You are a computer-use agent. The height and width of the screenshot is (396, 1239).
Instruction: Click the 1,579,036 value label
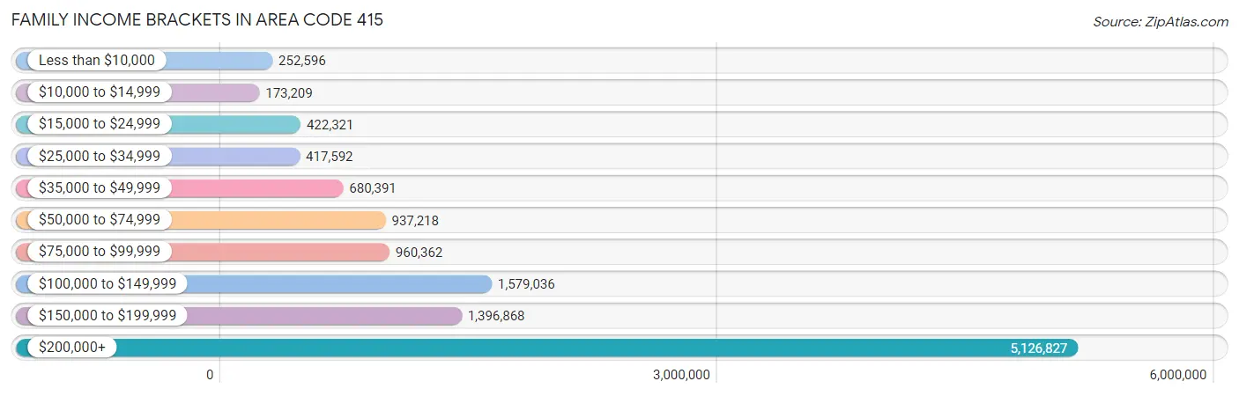tap(526, 284)
